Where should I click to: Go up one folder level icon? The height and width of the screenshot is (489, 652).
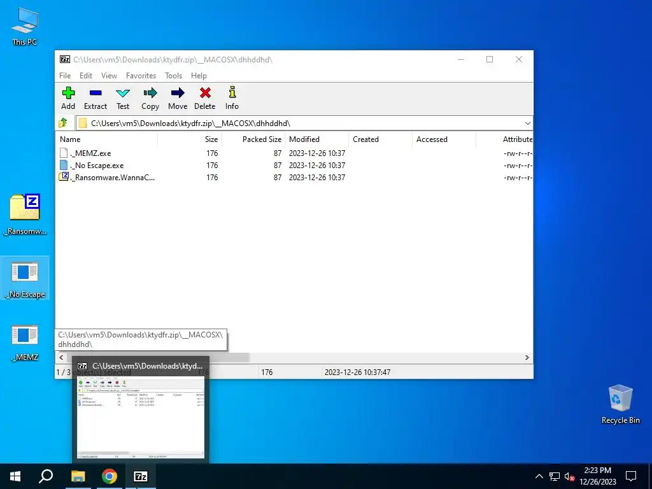[x=63, y=123]
